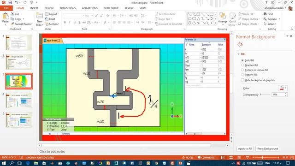Click the Apply to All button
295x166 pixels.
(245, 148)
